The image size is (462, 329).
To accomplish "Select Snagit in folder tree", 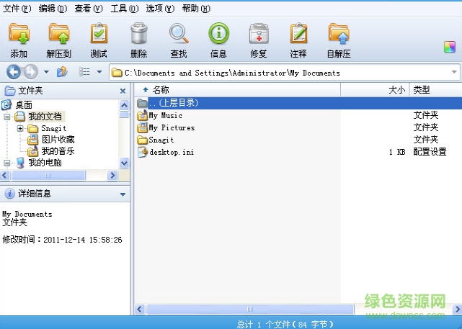I will click(x=53, y=128).
